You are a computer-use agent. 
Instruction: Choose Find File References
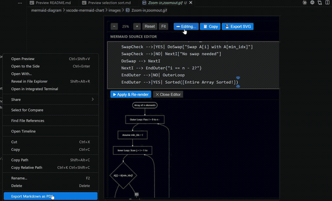pos(50,121)
